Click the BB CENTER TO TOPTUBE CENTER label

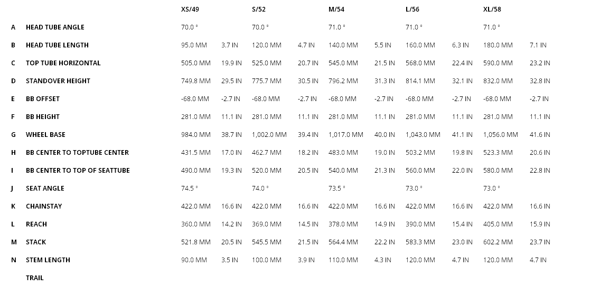click(77, 153)
